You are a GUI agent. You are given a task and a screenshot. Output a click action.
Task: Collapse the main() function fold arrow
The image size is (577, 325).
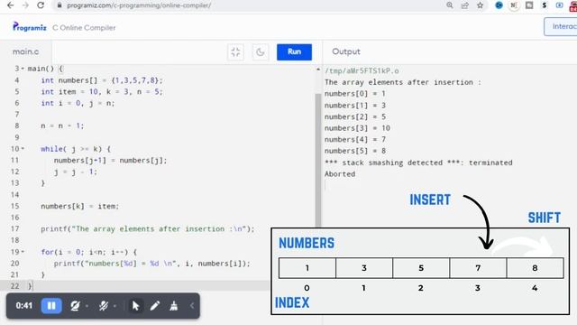pos(23,69)
